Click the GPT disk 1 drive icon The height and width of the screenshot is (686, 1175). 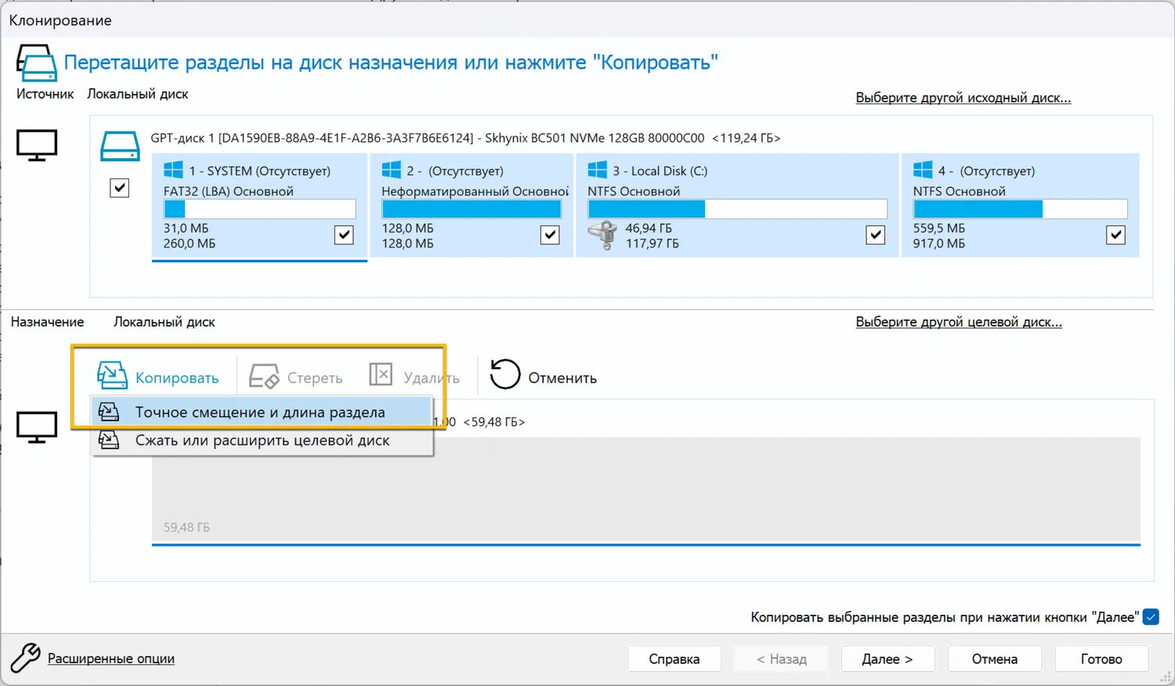point(120,146)
